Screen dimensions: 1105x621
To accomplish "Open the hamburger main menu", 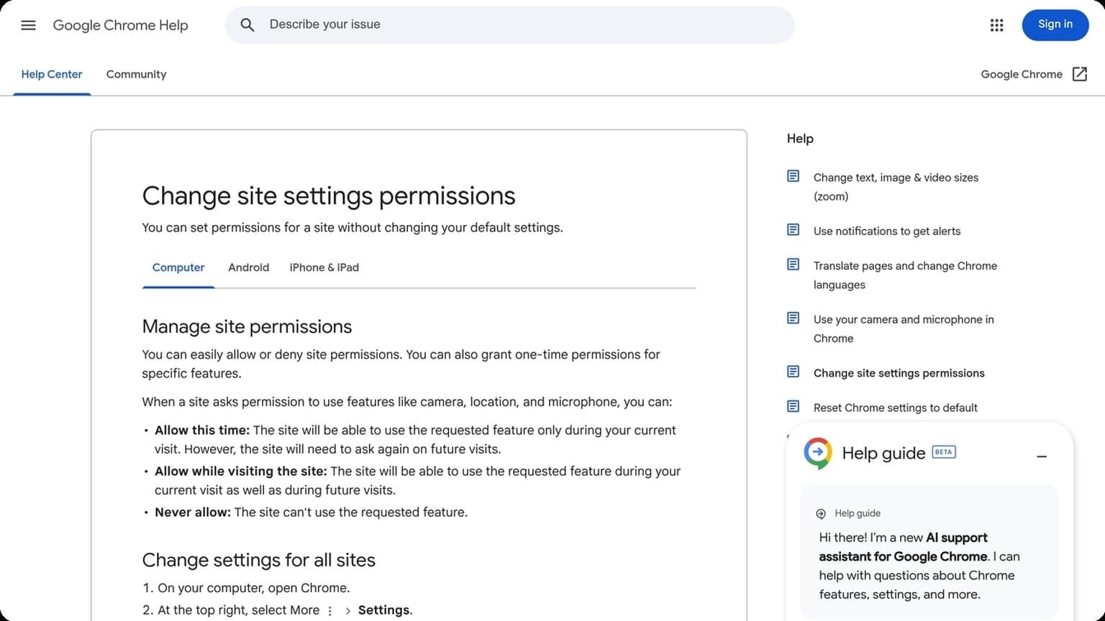I will tap(29, 25).
